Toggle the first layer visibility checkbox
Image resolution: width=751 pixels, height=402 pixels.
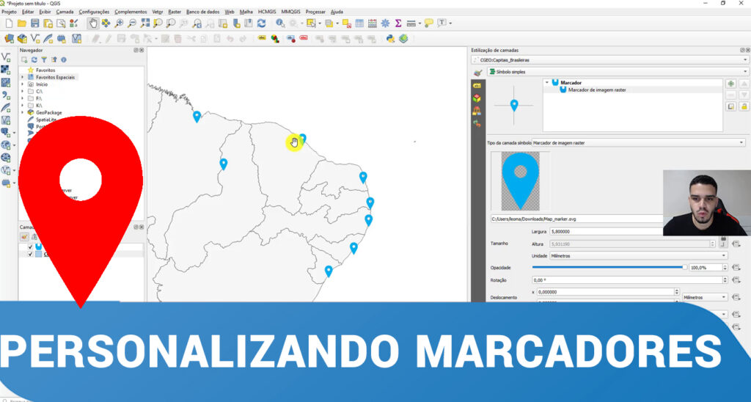30,247
